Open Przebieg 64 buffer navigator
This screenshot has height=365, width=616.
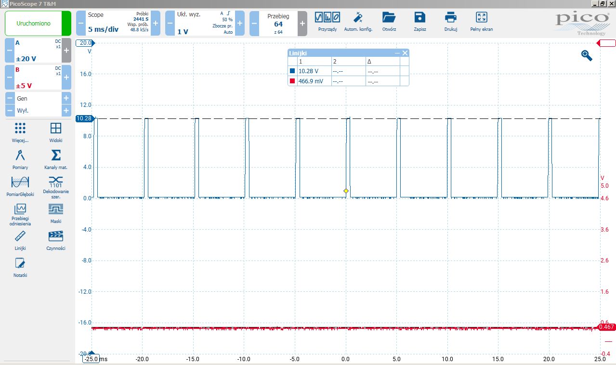[278, 23]
